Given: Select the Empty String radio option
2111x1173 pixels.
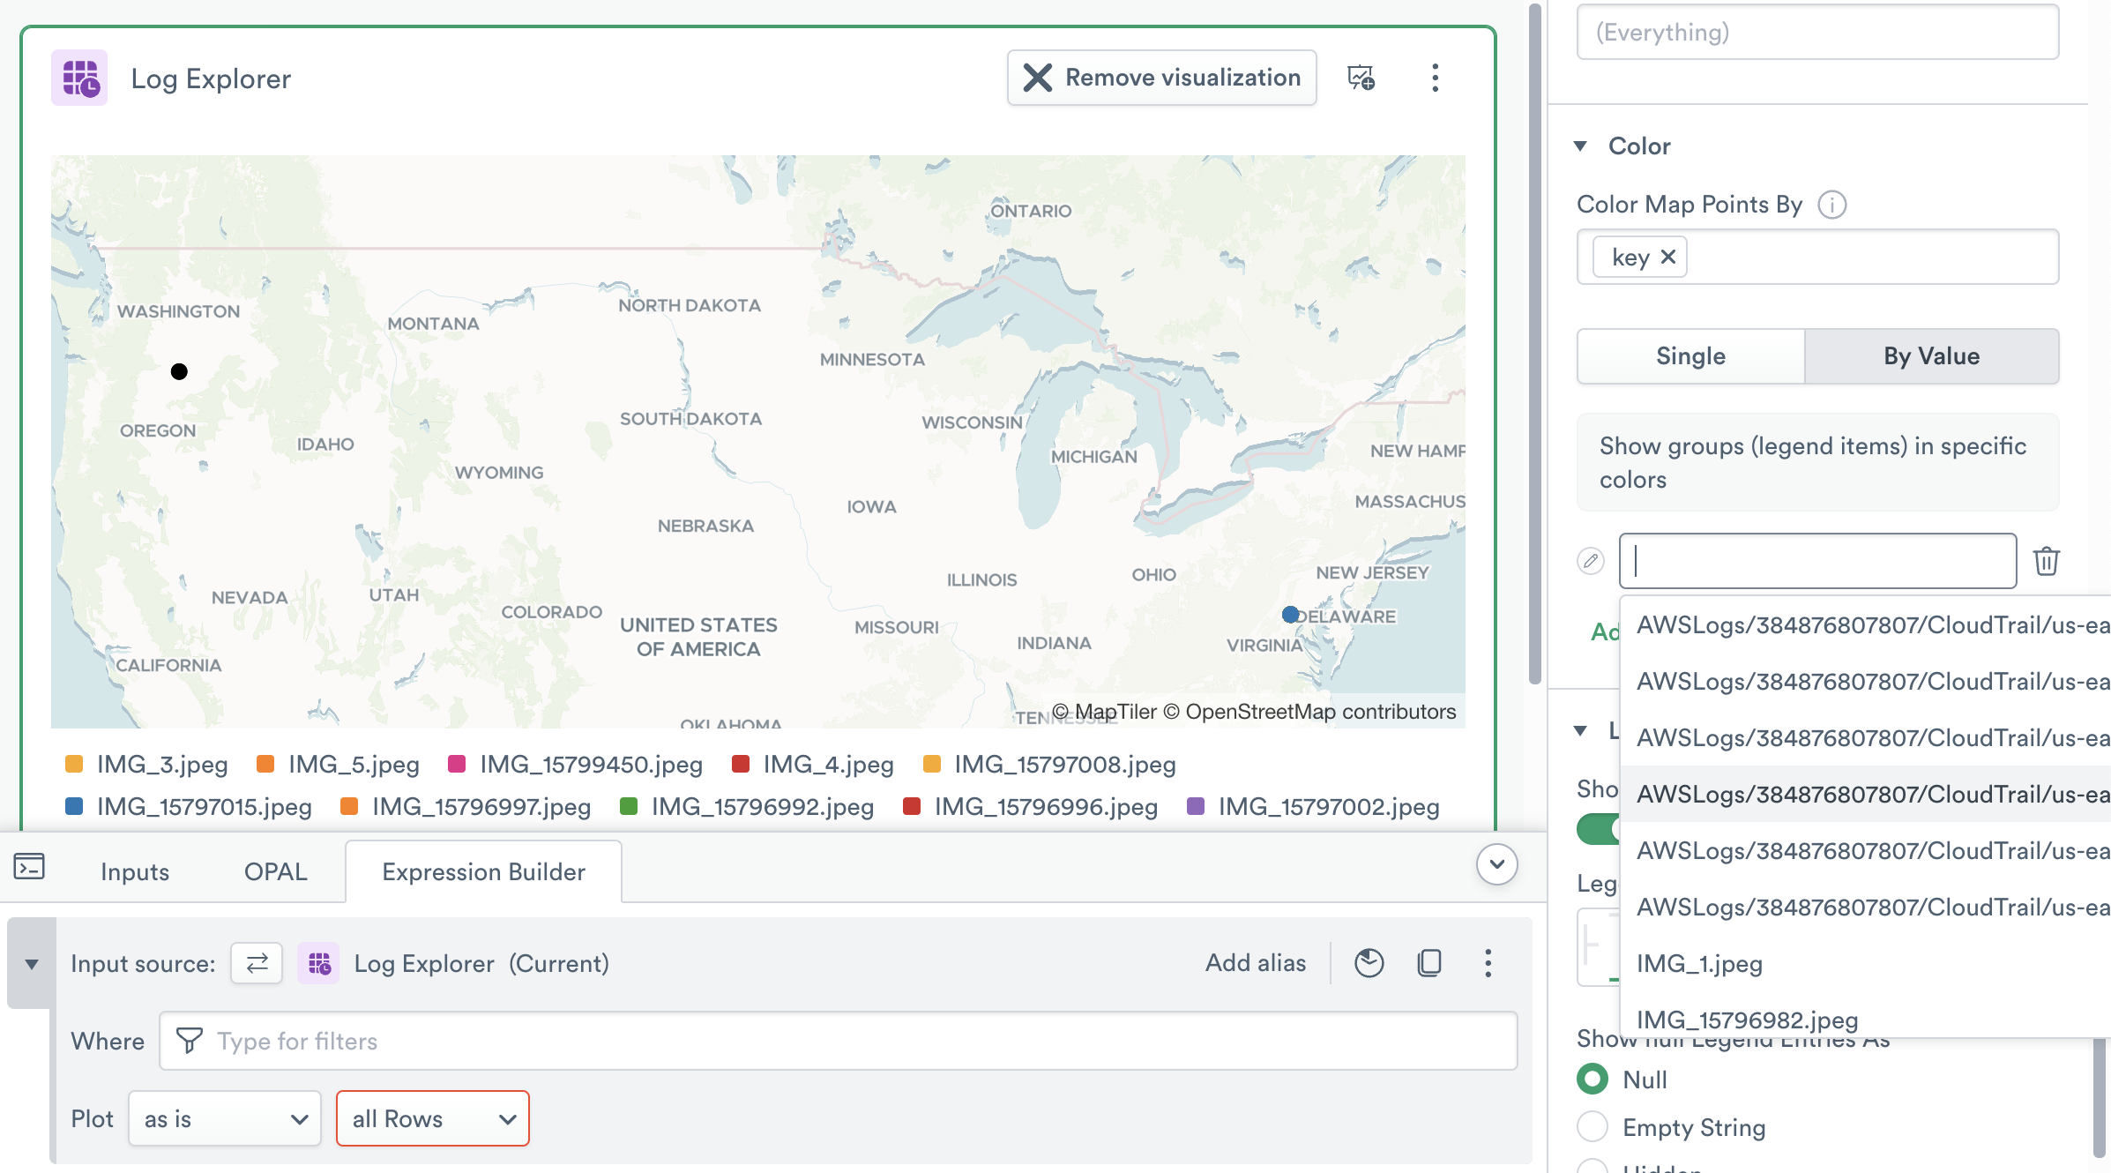Looking at the screenshot, I should pyautogui.click(x=1593, y=1127).
